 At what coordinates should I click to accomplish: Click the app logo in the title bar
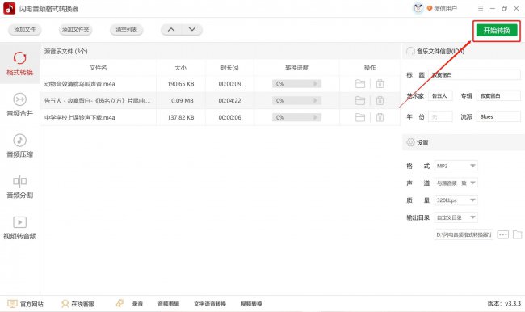click(x=9, y=8)
